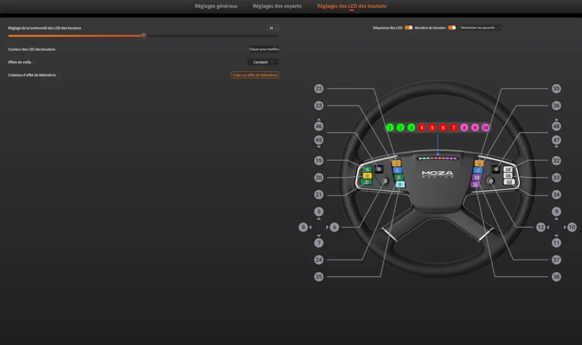Click left D-pad right marker 6

334,227
